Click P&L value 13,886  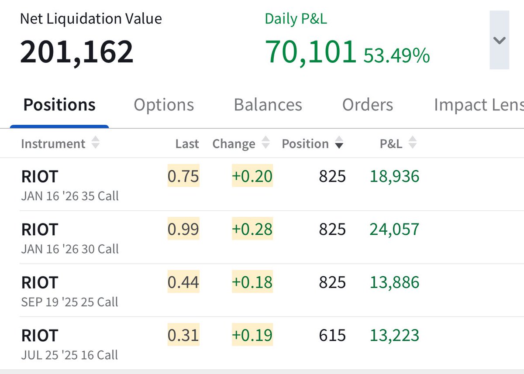[x=394, y=282]
